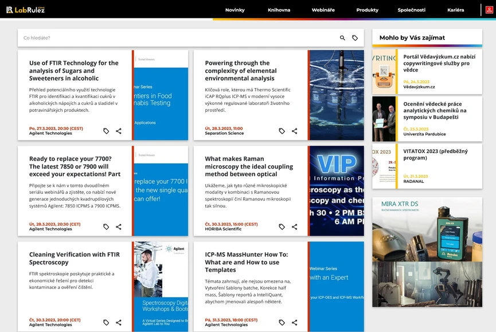Click the LabRulez logo

point(26,10)
